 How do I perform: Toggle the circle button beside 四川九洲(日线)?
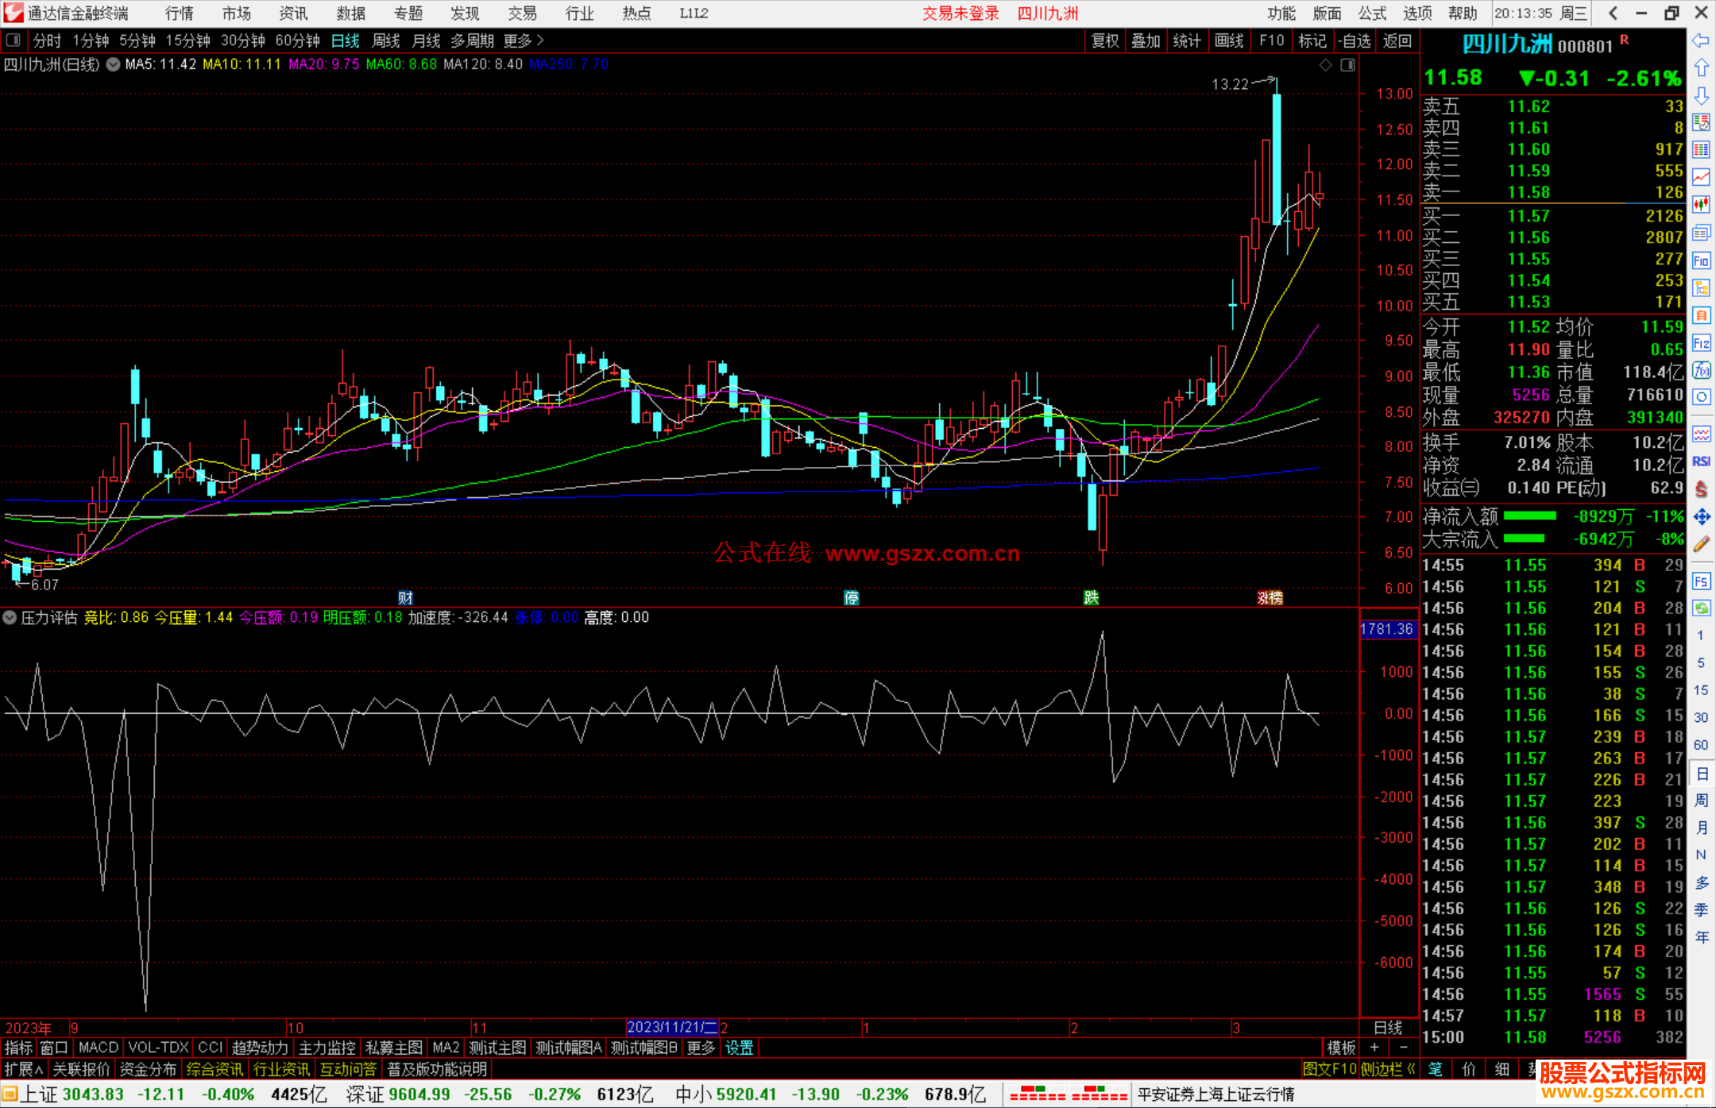click(x=114, y=64)
